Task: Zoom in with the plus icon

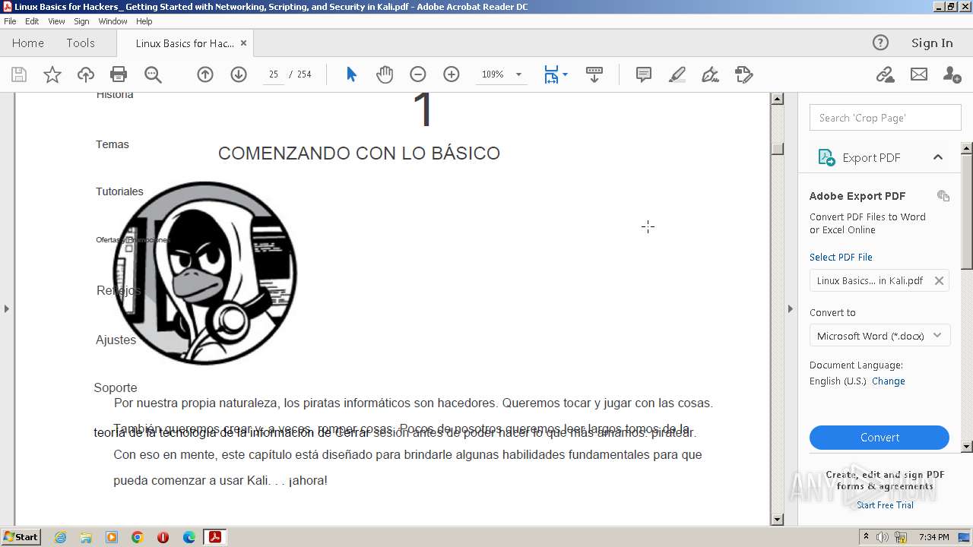Action: pos(452,74)
